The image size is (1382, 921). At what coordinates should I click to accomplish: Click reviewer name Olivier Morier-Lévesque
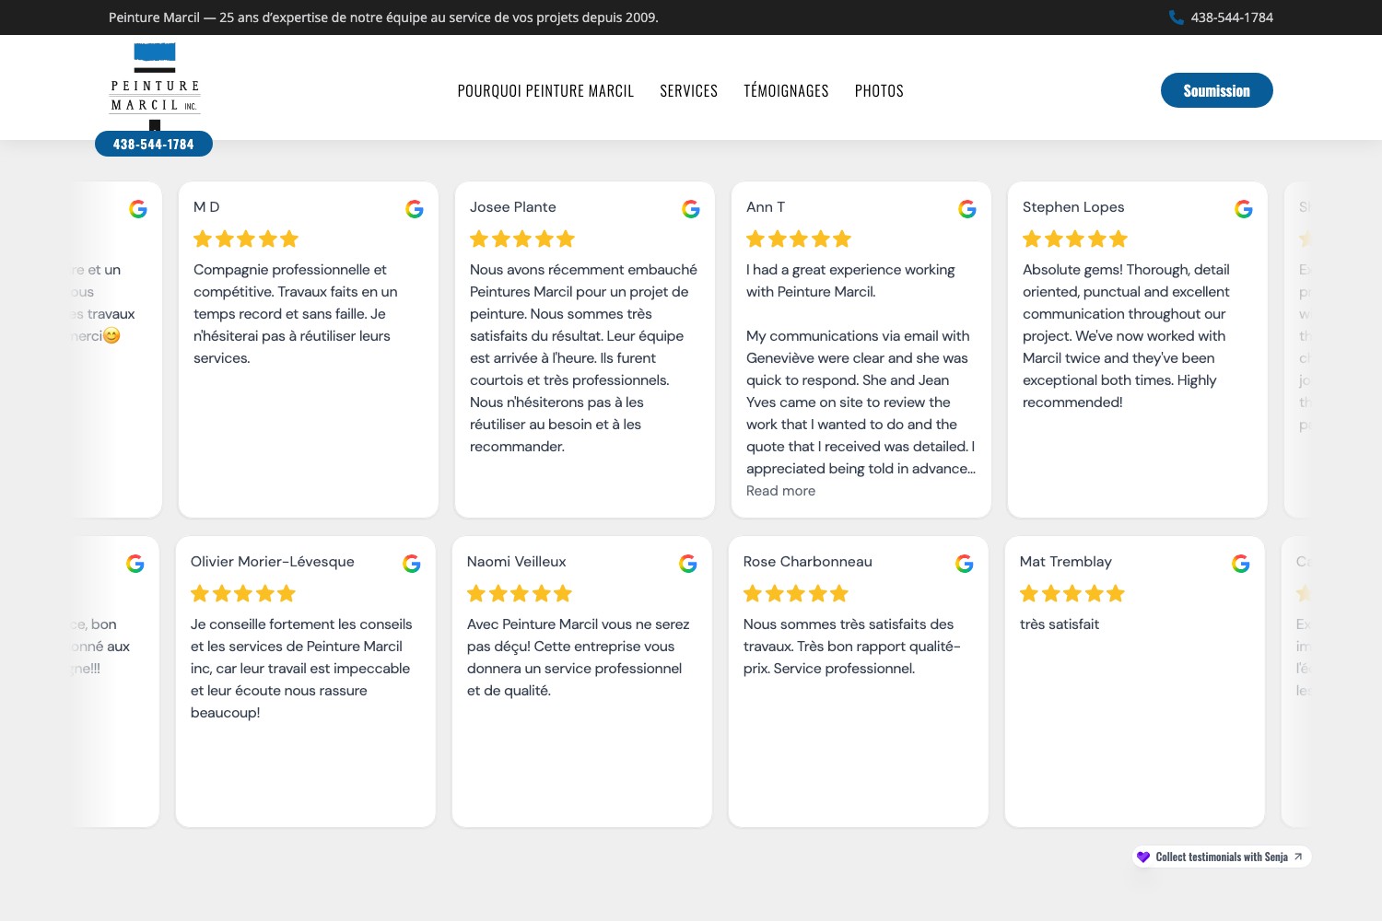(x=273, y=562)
